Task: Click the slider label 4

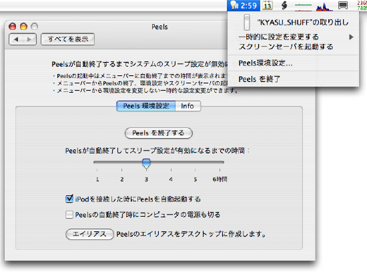Action: [171, 179]
